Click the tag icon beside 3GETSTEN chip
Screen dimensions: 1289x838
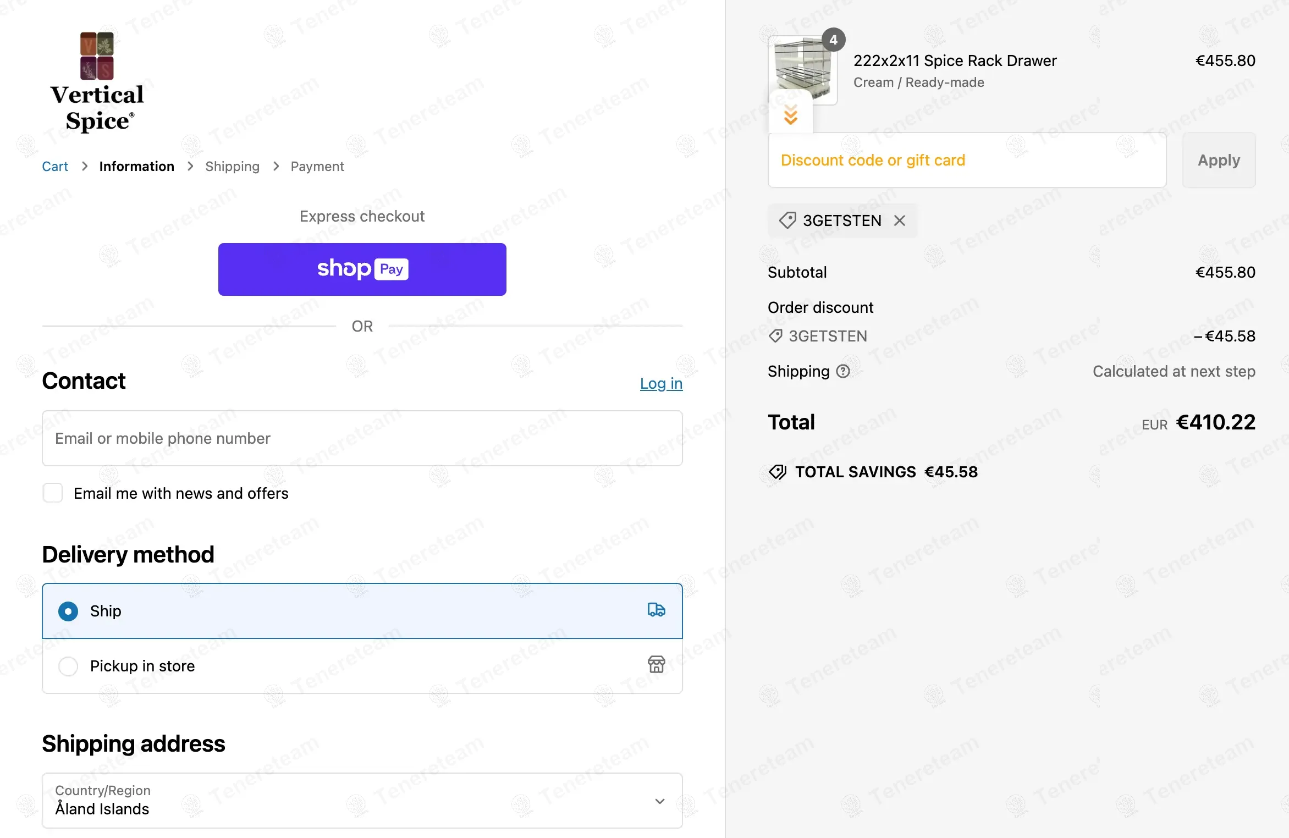tap(787, 220)
